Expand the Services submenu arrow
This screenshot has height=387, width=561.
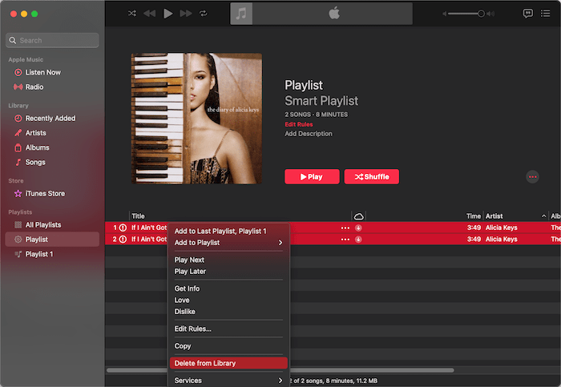(280, 381)
